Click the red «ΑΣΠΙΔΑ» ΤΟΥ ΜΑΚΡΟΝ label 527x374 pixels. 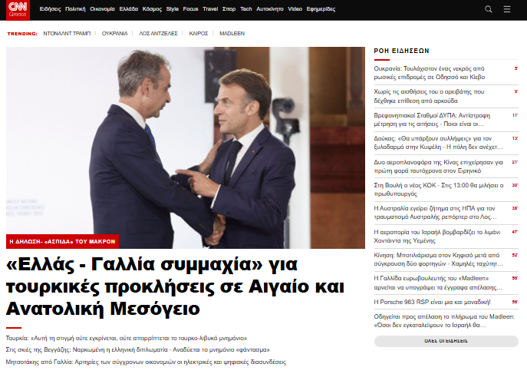[62, 241]
